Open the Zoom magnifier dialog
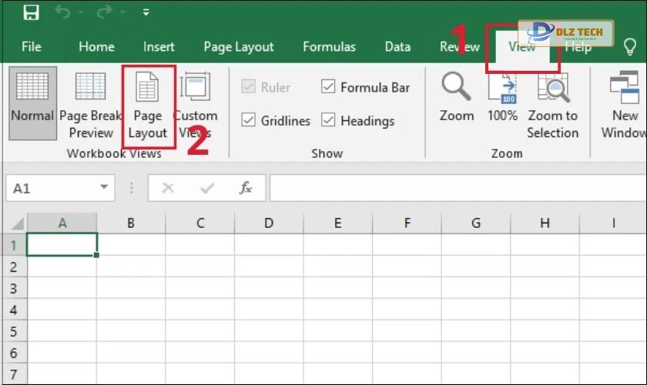The height and width of the screenshot is (385, 647). pyautogui.click(x=456, y=97)
